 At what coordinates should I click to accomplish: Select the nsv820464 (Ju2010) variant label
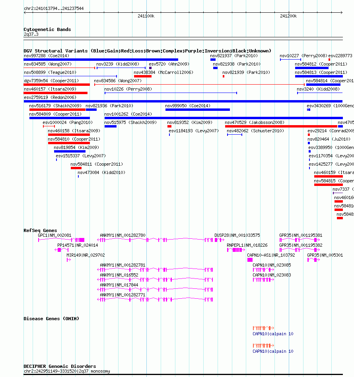point(329,139)
